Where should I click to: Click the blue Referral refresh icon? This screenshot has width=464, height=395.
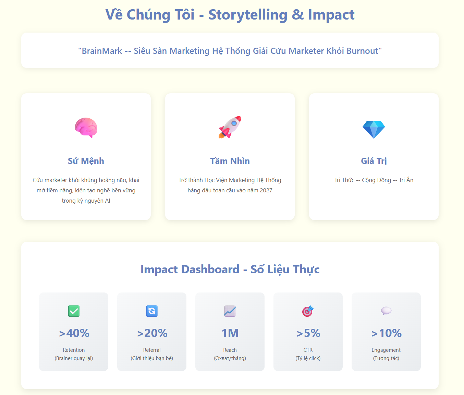(152, 311)
